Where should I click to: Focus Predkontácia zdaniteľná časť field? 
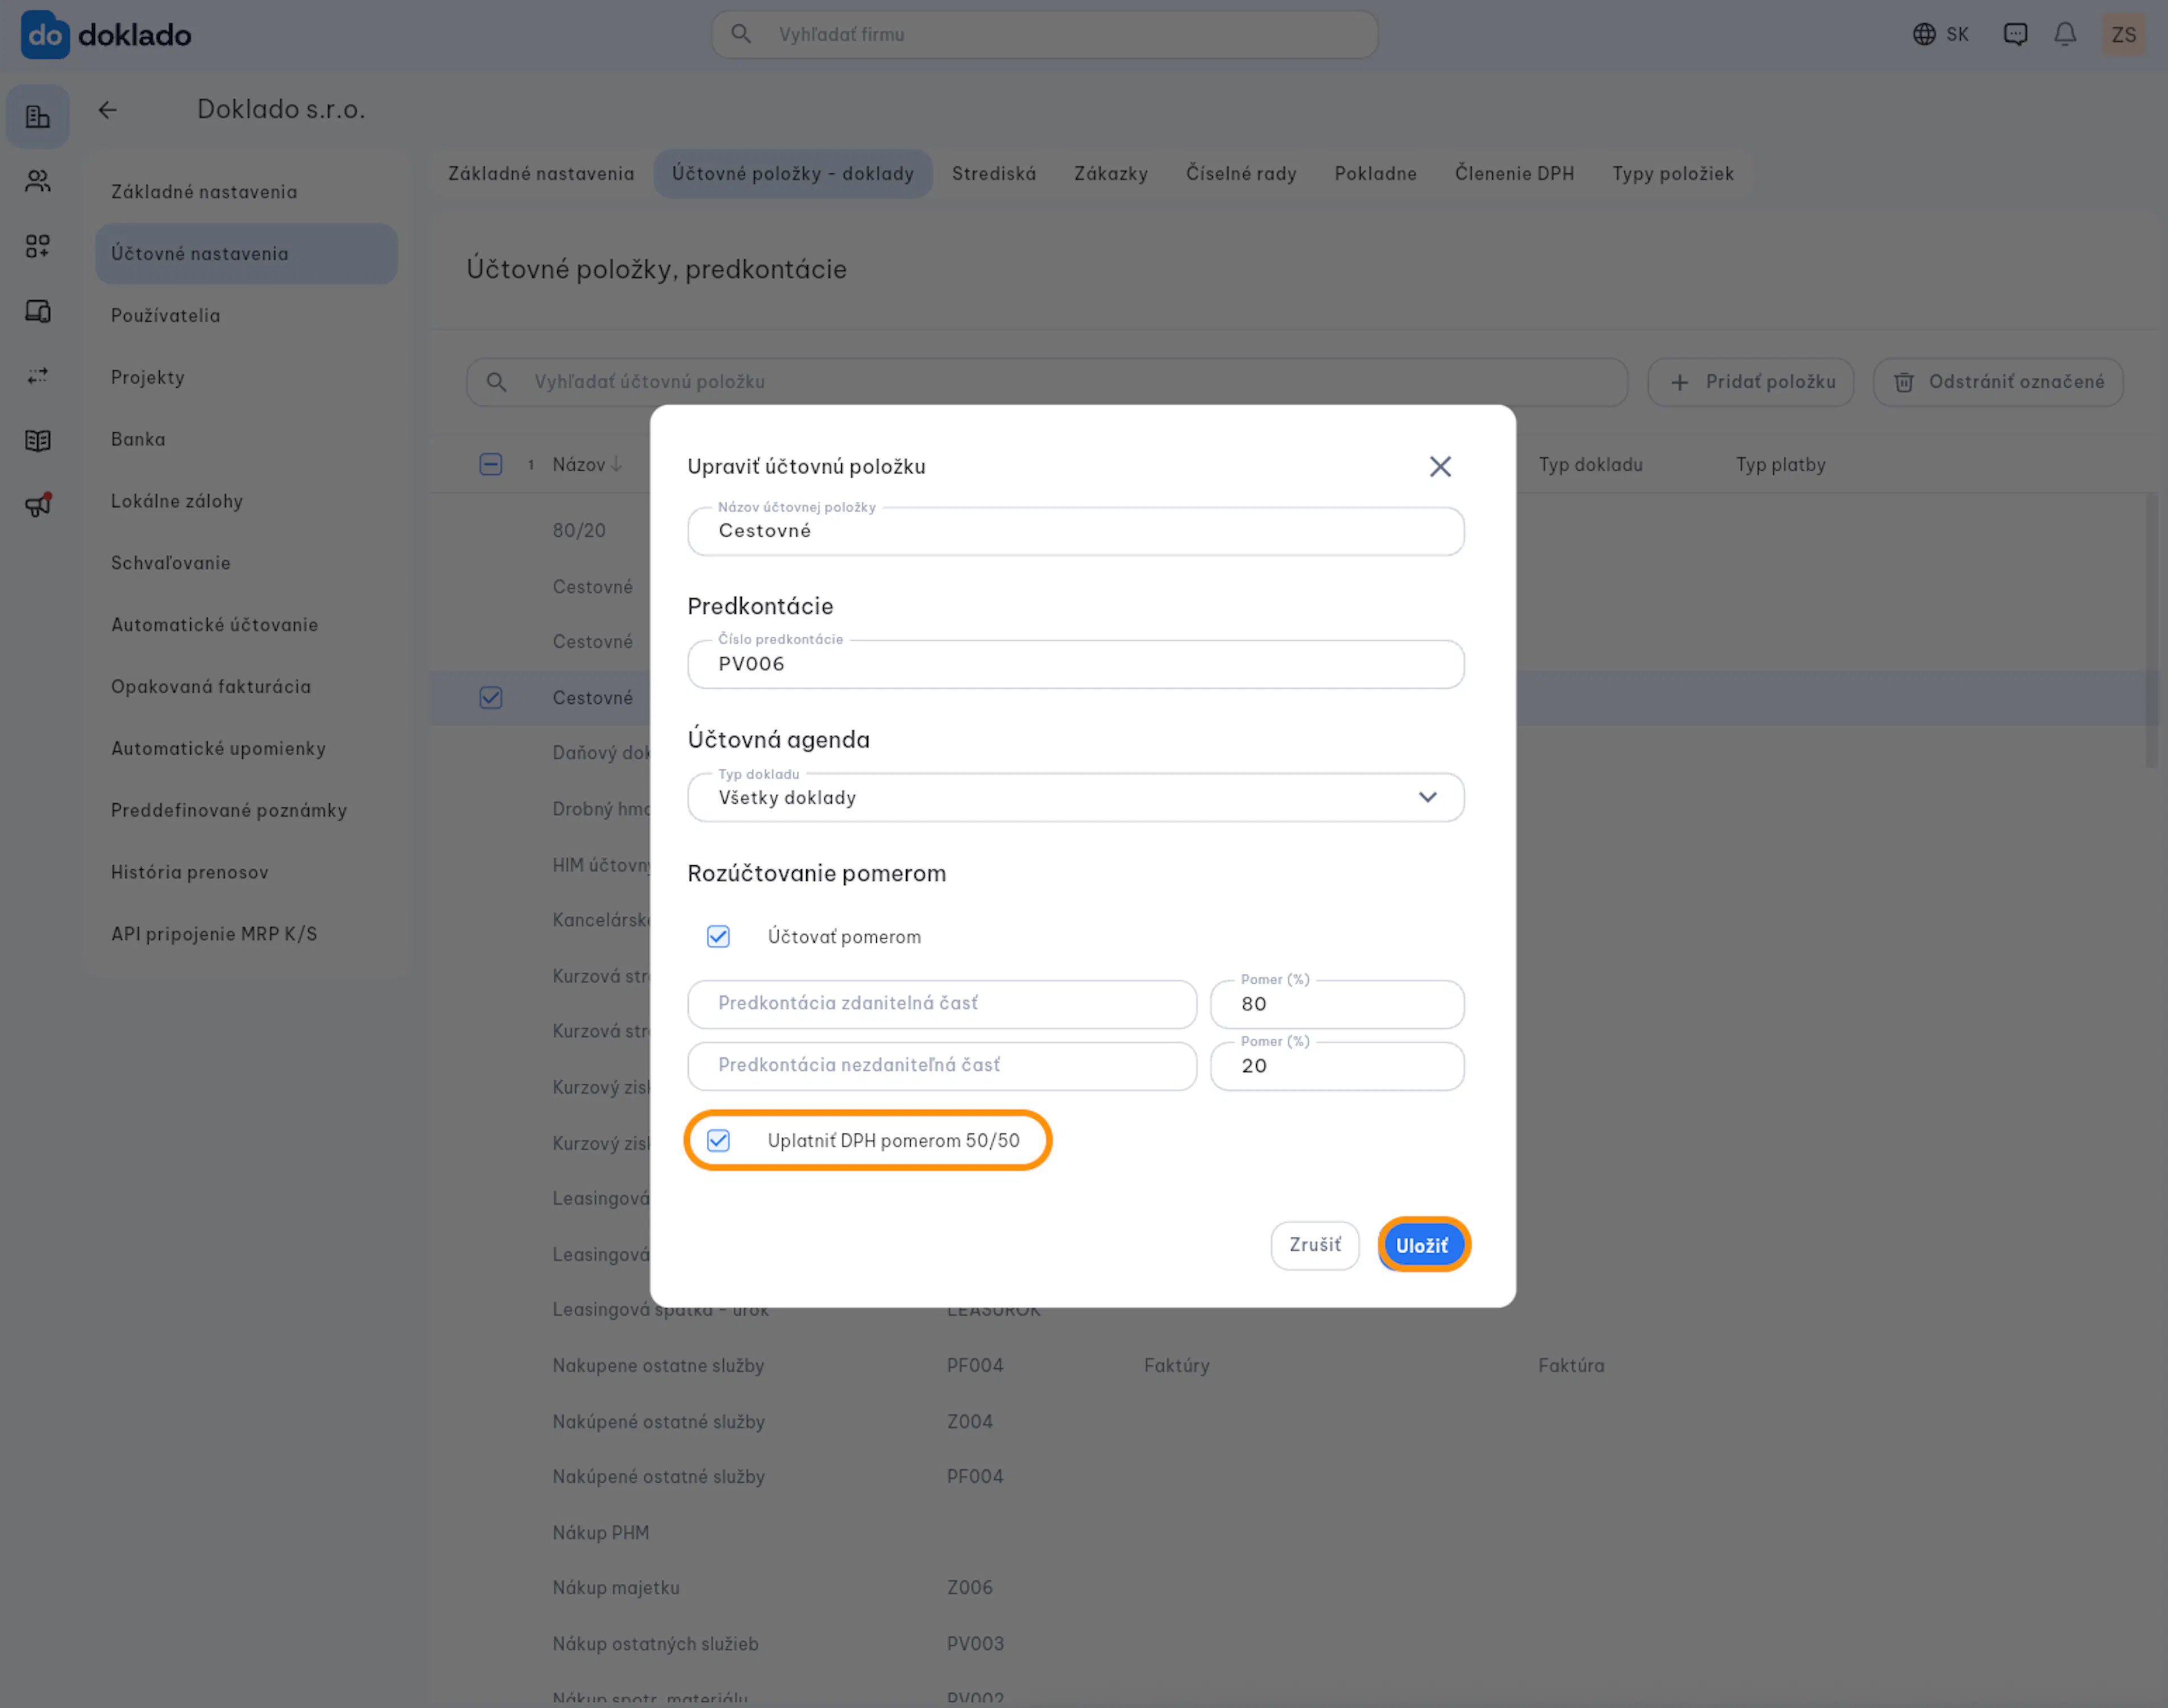click(942, 1004)
